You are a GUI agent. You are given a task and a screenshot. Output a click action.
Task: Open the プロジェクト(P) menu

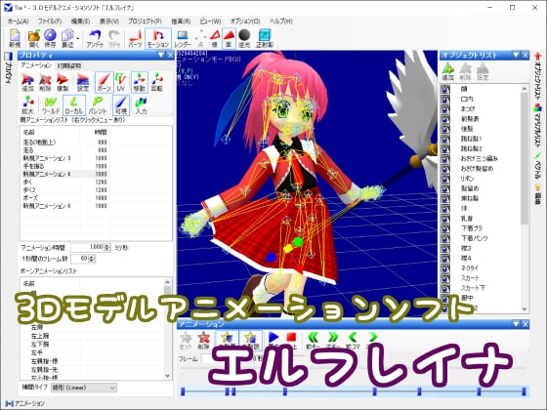[145, 21]
